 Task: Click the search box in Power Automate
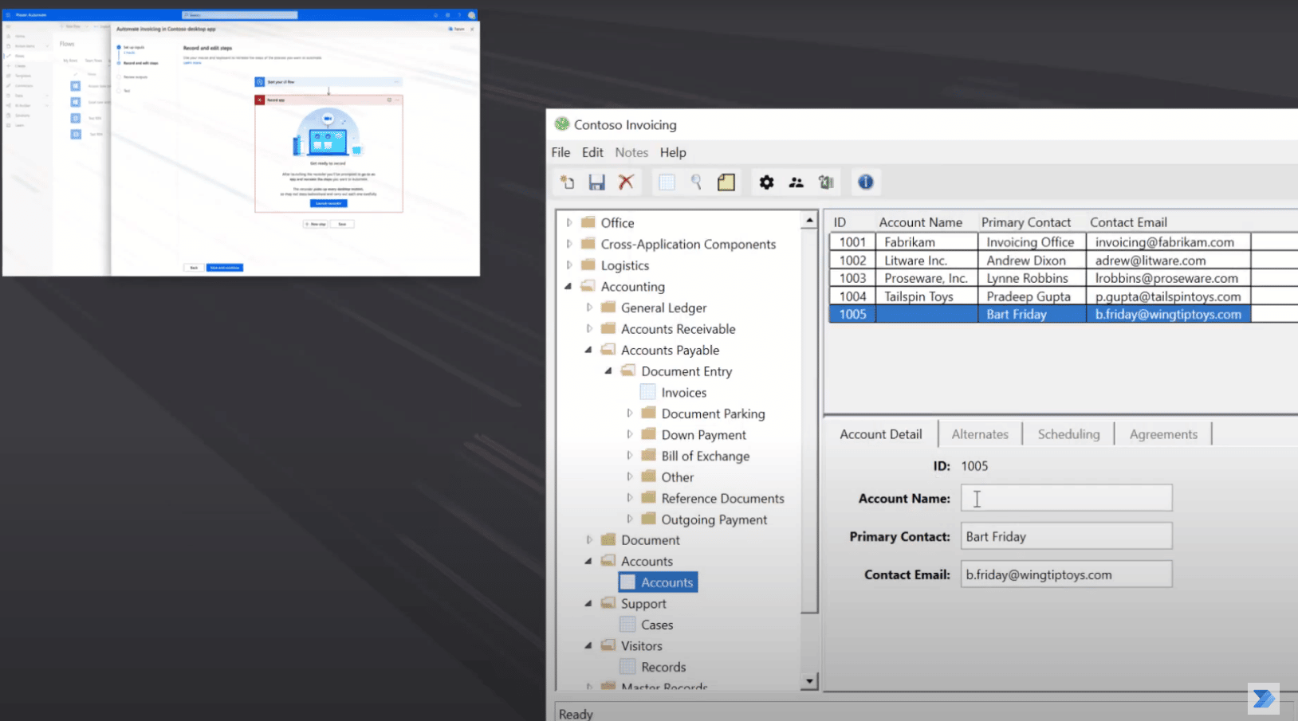coord(240,15)
